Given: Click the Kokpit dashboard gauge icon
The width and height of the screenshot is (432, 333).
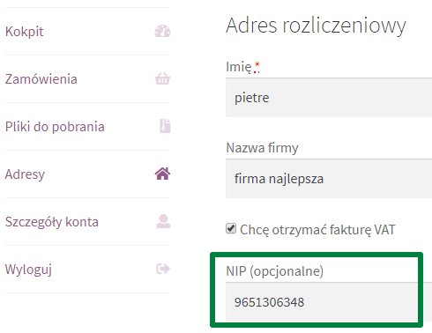Looking at the screenshot, I should 162,31.
